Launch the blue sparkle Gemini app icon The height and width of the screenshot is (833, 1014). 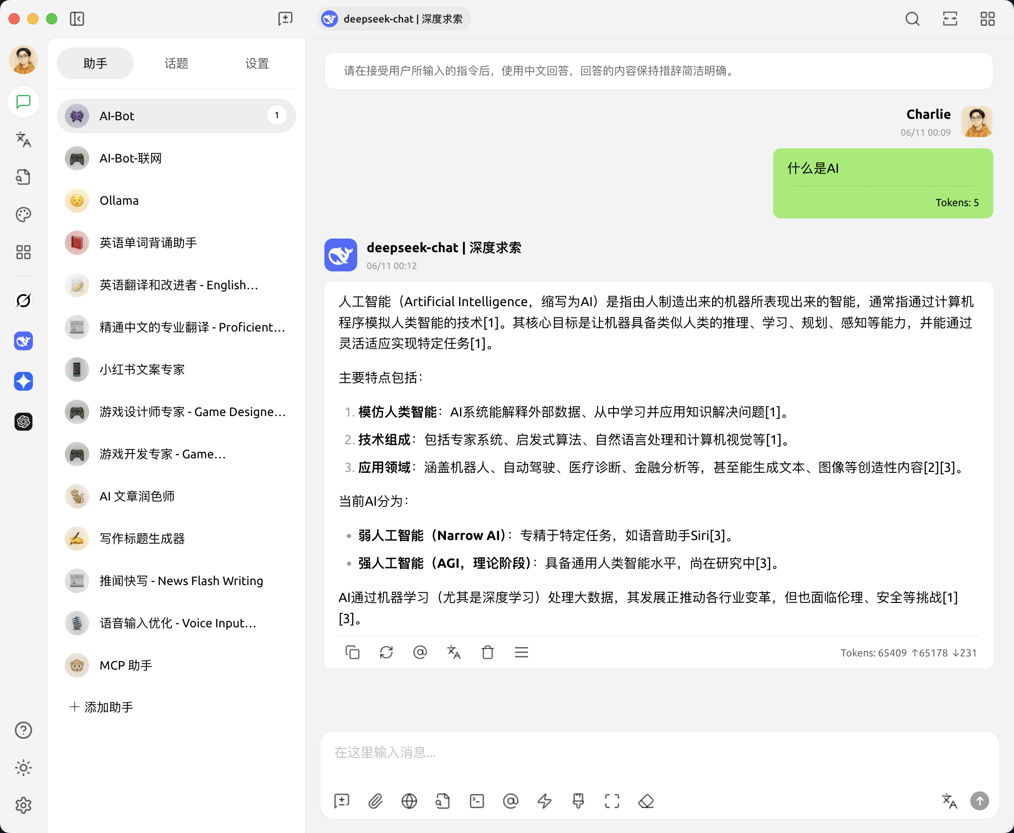[23, 381]
